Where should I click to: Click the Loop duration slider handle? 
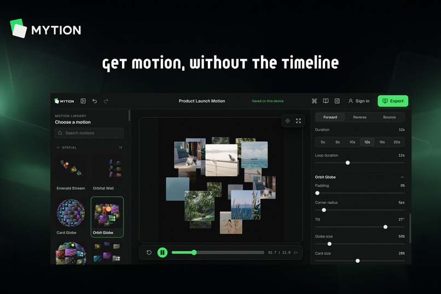pos(348,163)
